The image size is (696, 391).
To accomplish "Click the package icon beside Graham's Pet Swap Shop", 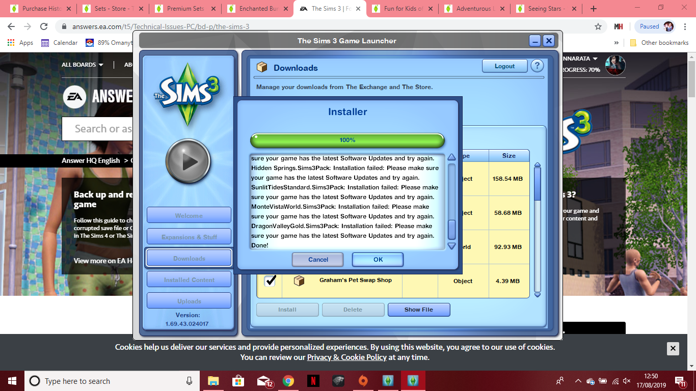I will [299, 281].
